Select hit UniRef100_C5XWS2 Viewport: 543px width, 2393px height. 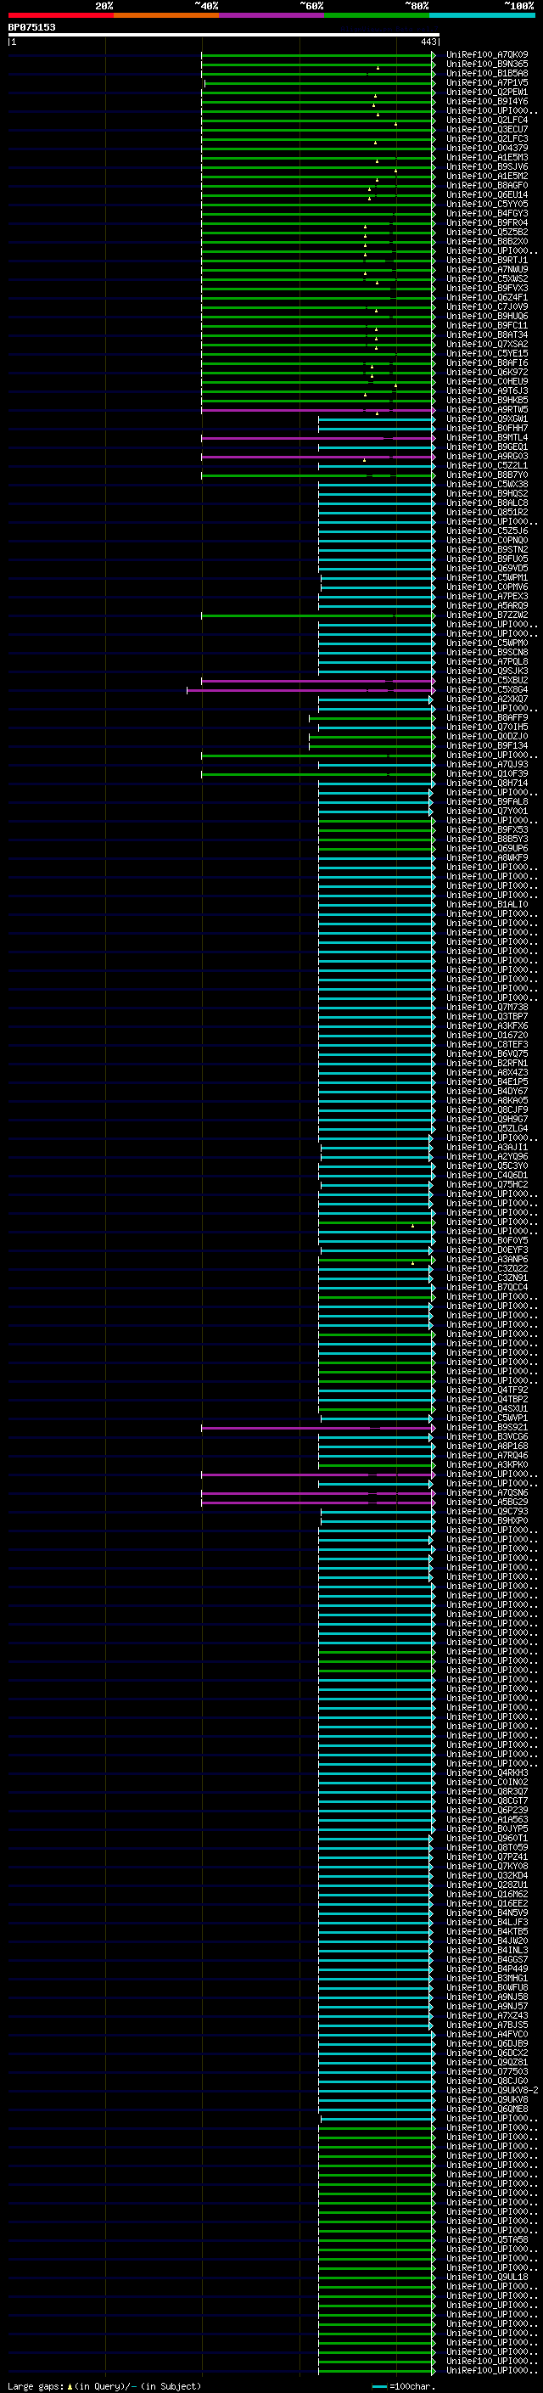(487, 278)
